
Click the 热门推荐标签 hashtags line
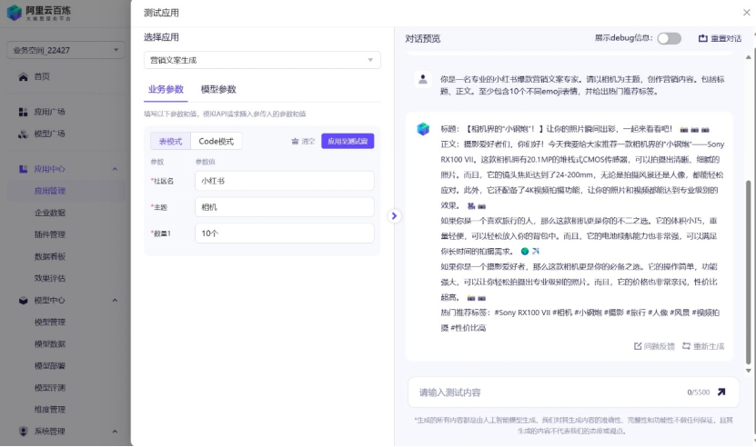click(580, 320)
